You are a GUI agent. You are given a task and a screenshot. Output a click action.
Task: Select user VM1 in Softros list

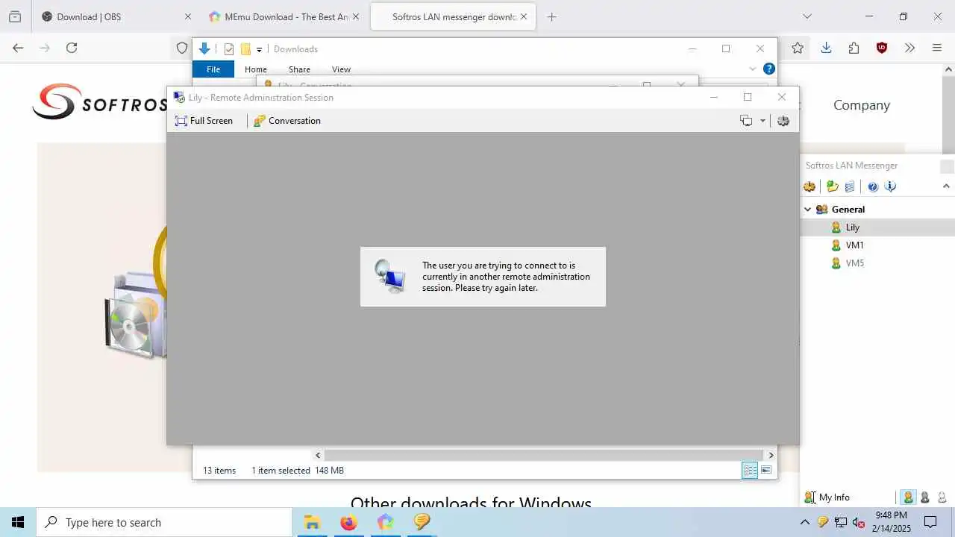coord(877,245)
